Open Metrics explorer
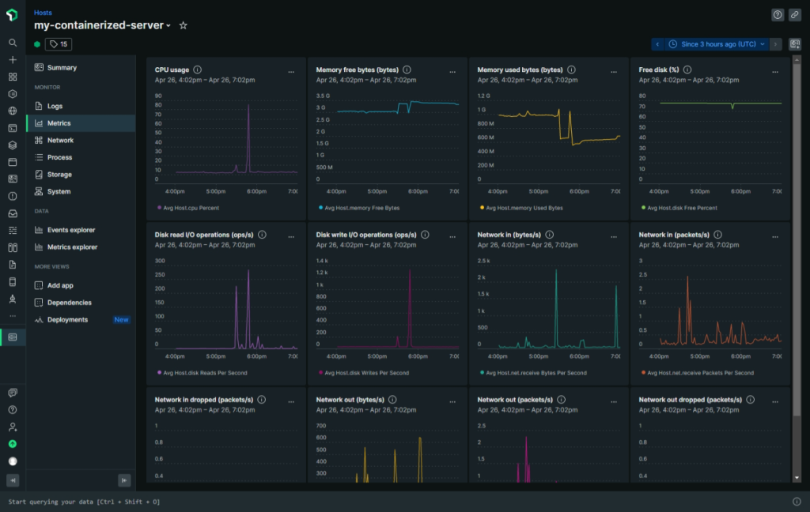This screenshot has height=512, width=810. coord(81,247)
